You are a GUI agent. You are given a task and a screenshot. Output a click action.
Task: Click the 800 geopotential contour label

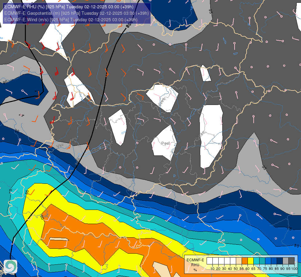tap(129, 24)
